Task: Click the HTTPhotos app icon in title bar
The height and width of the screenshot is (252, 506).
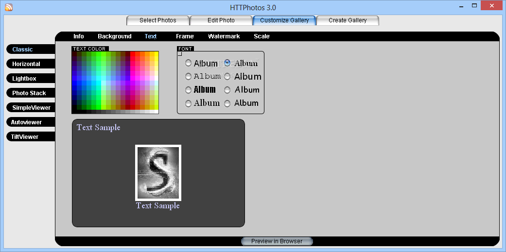Action: [x=9, y=7]
